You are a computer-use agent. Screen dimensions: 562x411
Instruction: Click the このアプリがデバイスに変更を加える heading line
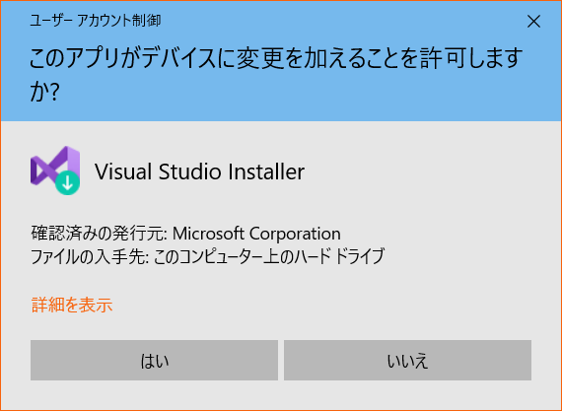point(275,59)
